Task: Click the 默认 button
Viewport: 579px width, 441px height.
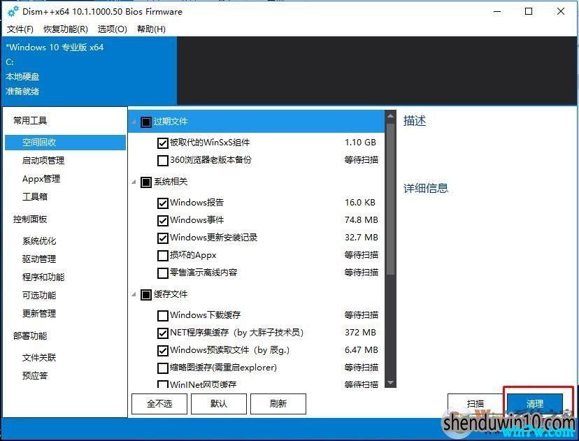Action: (219, 404)
